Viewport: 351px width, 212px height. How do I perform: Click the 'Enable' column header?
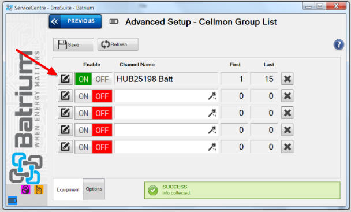(x=92, y=65)
